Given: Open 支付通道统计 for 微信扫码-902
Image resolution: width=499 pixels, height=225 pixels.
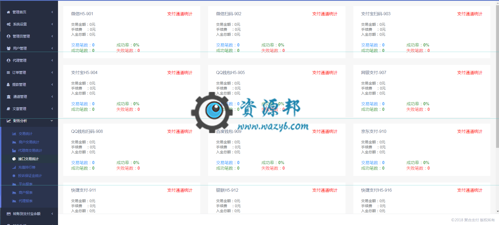Looking at the screenshot, I should [x=325, y=14].
